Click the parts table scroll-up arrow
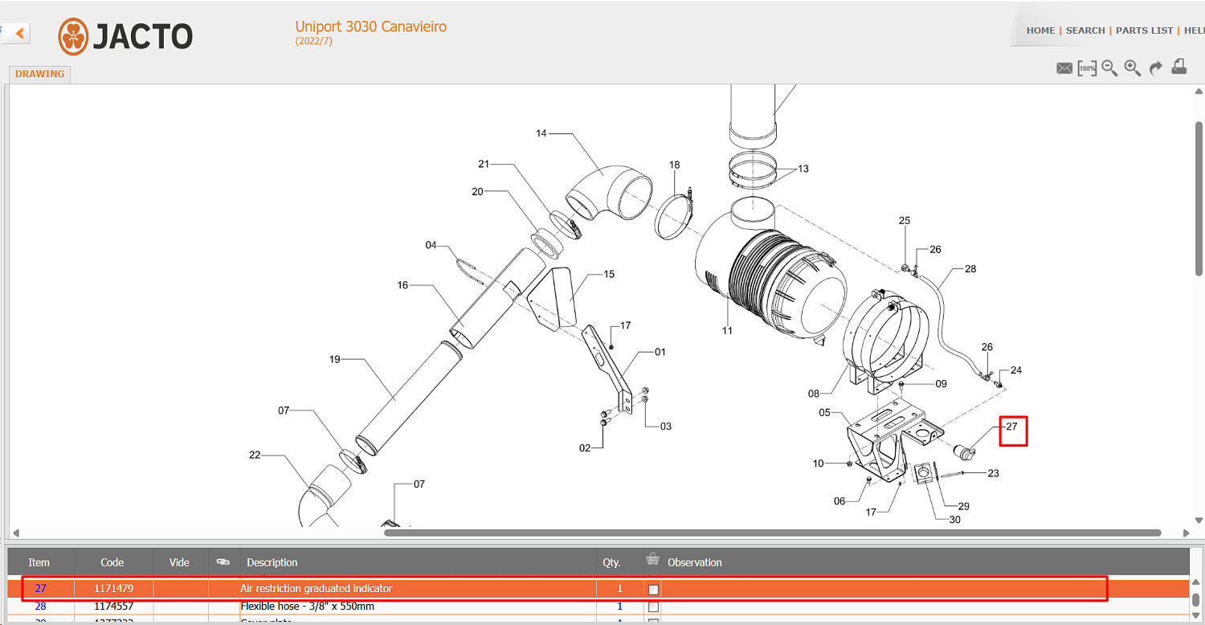The image size is (1205, 625). 1197,582
